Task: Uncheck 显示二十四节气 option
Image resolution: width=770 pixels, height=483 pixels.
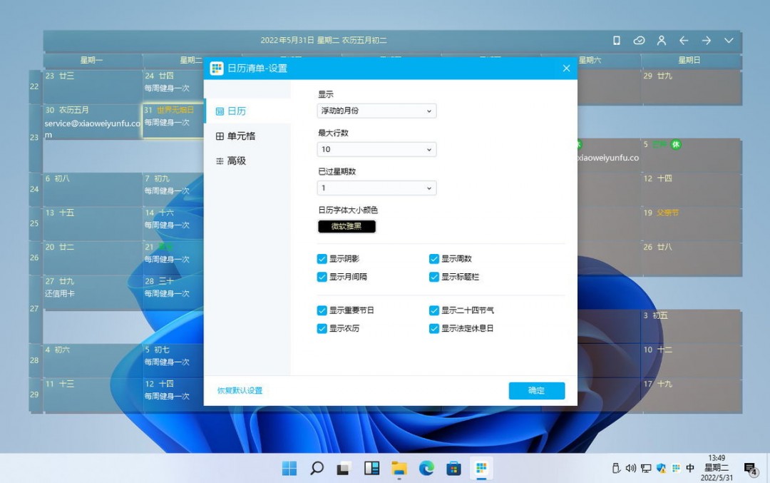Action: coord(434,310)
